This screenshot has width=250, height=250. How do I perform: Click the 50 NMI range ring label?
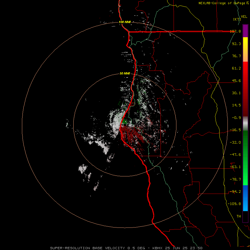[125, 74]
